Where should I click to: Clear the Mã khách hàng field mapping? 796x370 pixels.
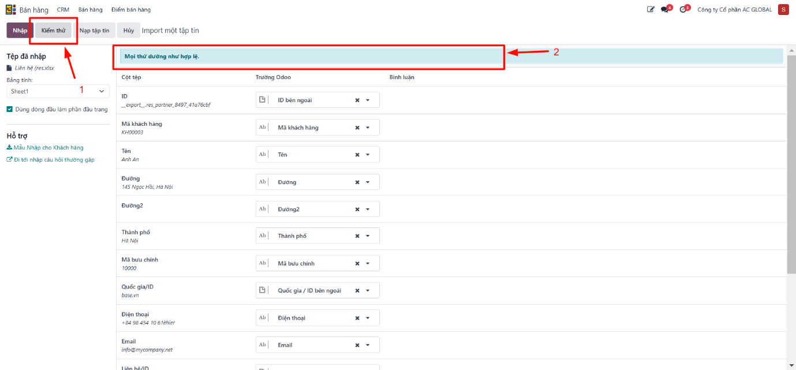point(357,128)
